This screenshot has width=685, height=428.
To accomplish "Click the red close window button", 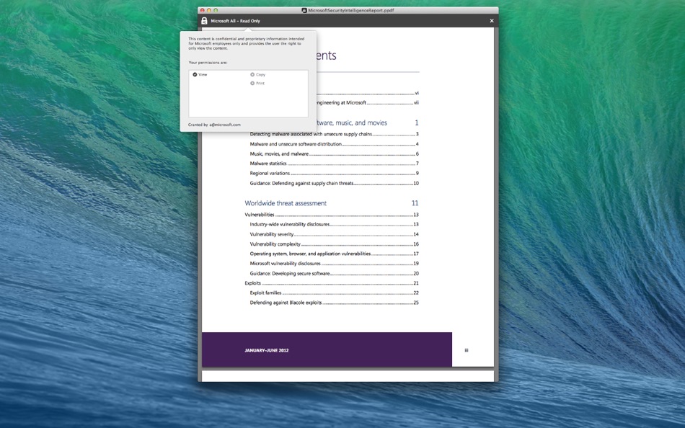I will pyautogui.click(x=203, y=10).
